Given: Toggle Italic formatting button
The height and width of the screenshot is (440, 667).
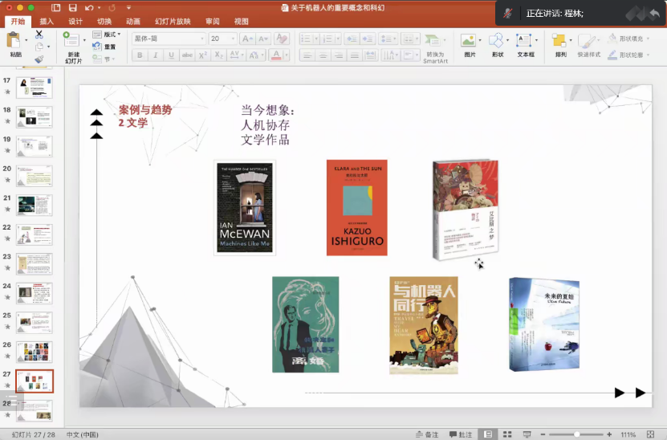Looking at the screenshot, I should 155,55.
